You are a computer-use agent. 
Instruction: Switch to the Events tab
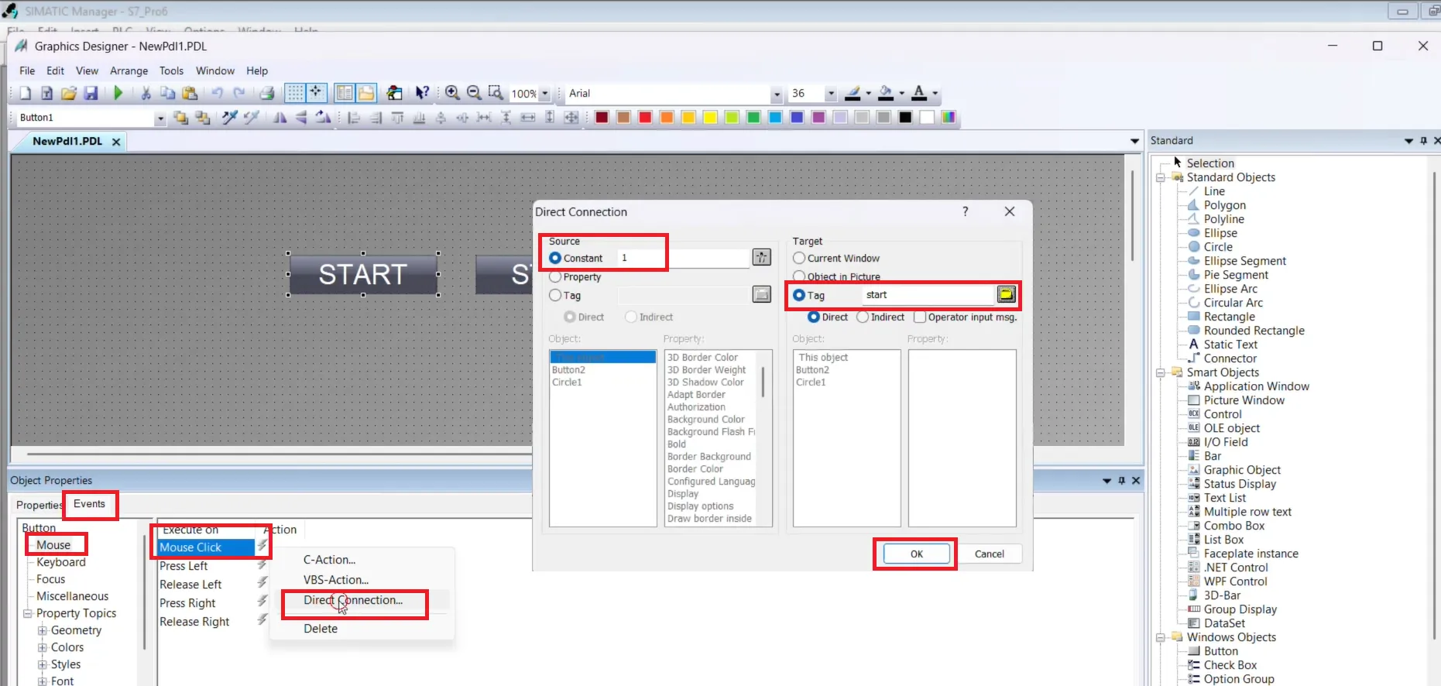(89, 503)
